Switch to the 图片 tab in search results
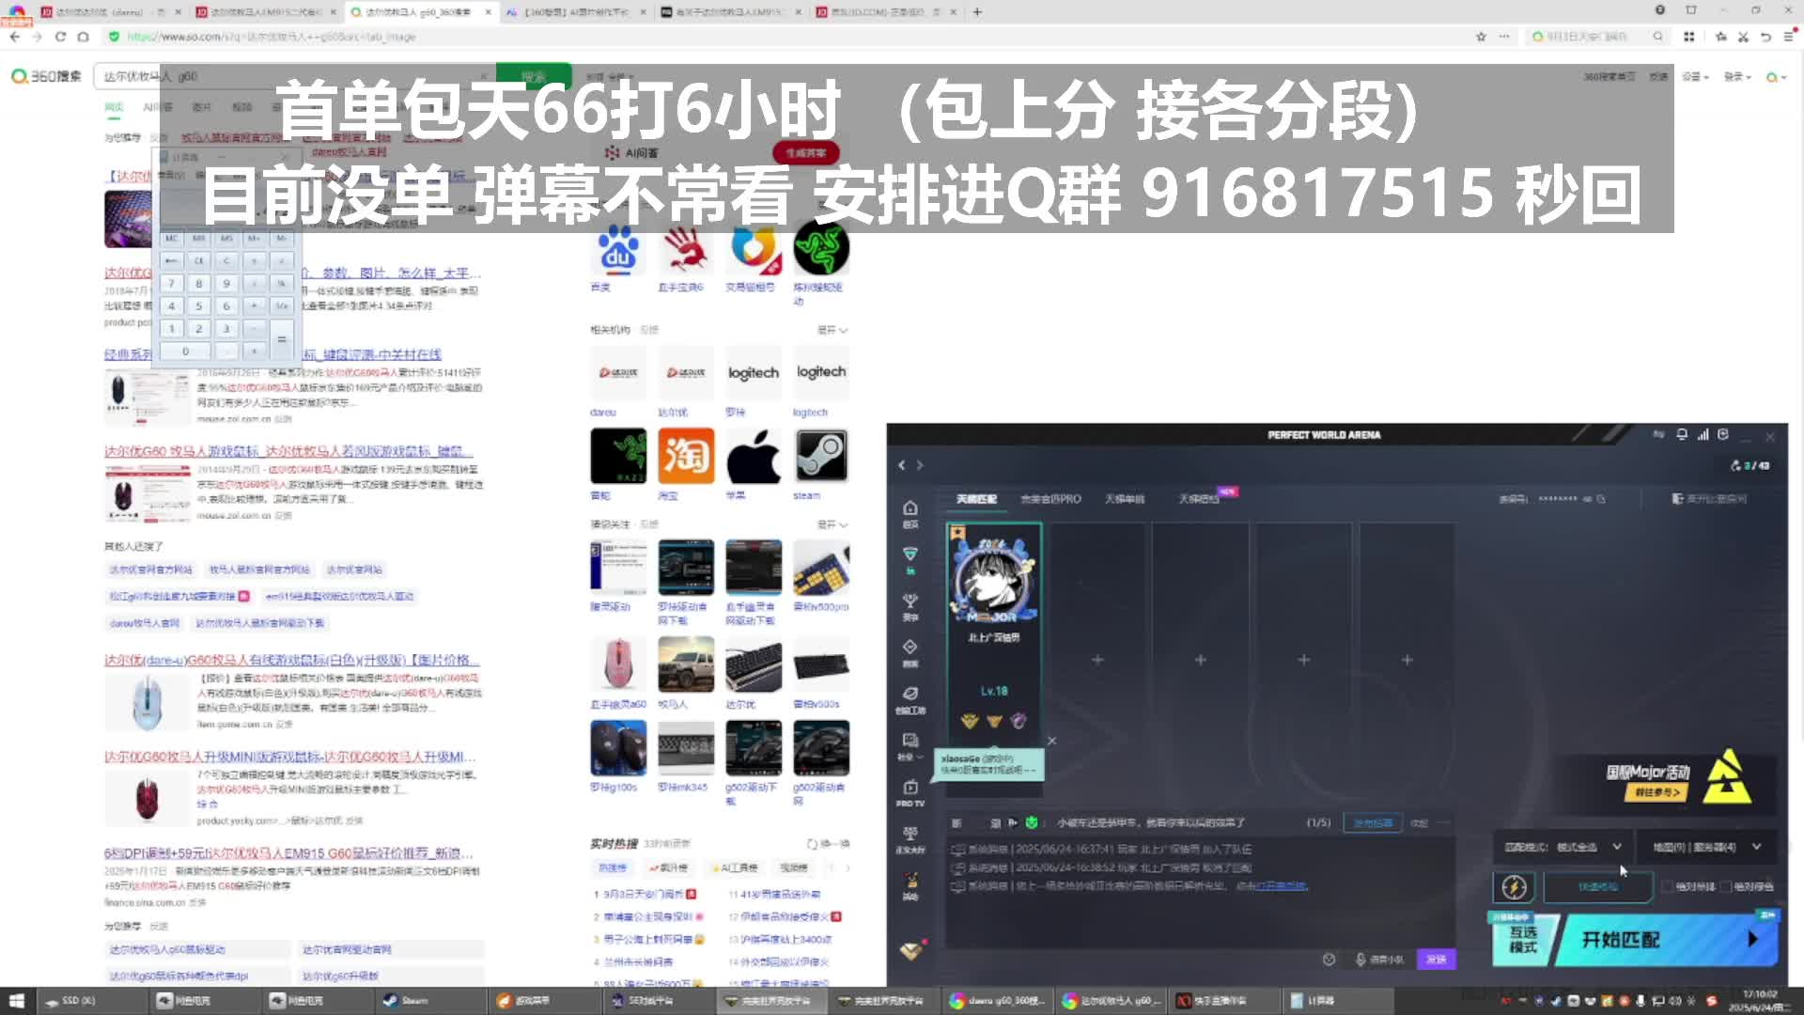 (x=202, y=107)
